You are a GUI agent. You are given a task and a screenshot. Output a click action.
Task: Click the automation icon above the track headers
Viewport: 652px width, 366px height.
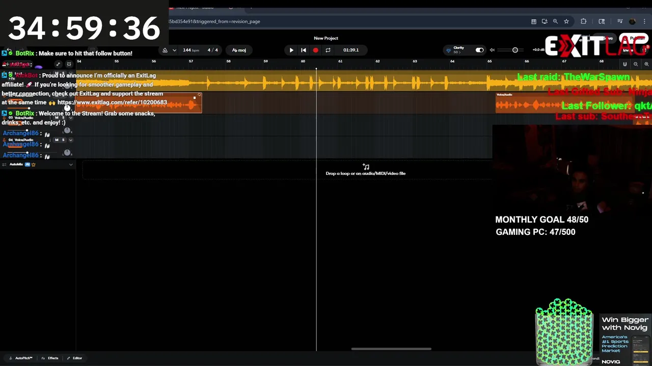pos(58,64)
